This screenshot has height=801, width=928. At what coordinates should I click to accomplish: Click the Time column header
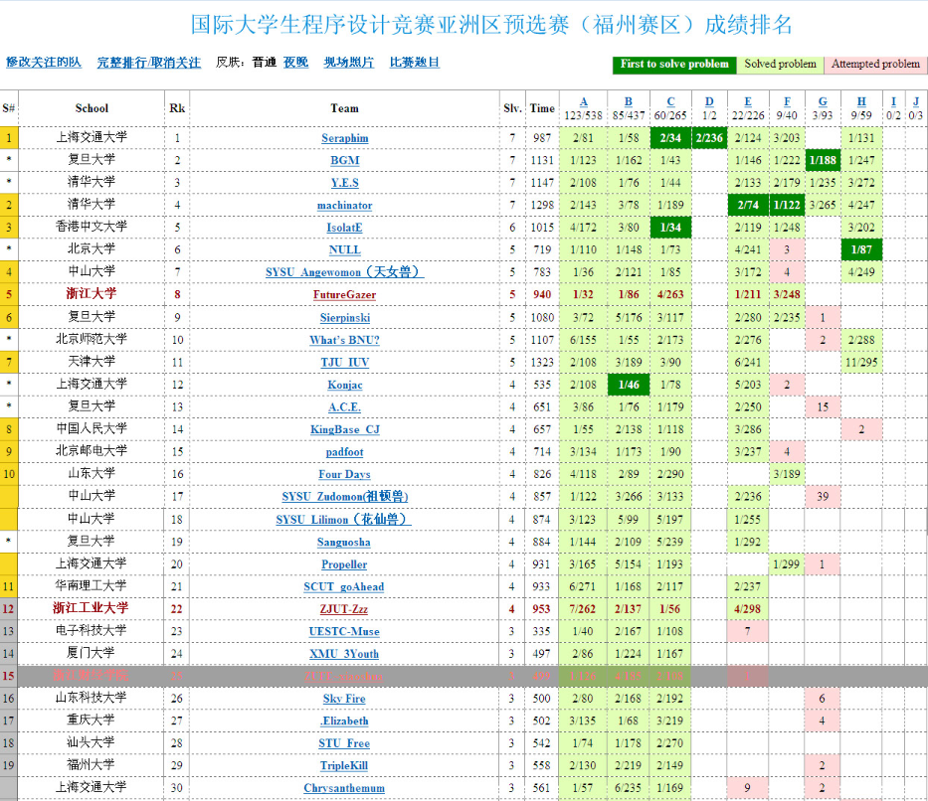pos(542,108)
